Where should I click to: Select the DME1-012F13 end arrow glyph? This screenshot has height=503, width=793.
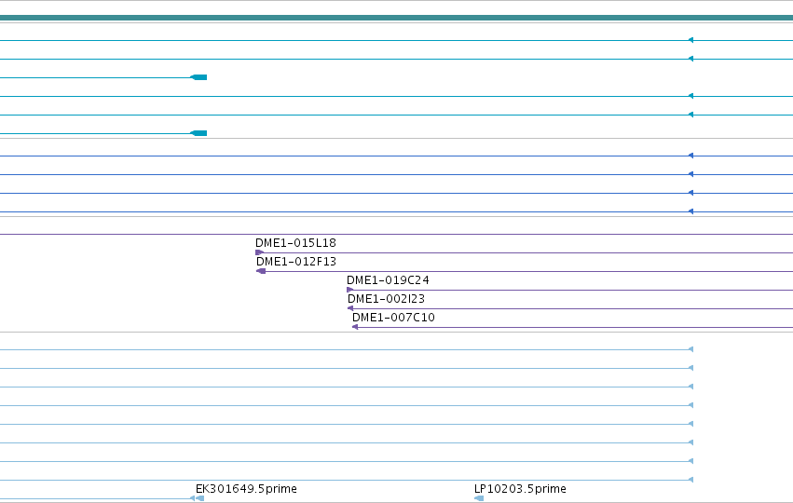point(261,271)
